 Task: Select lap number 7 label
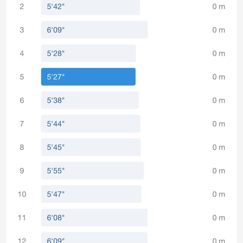[22, 124]
